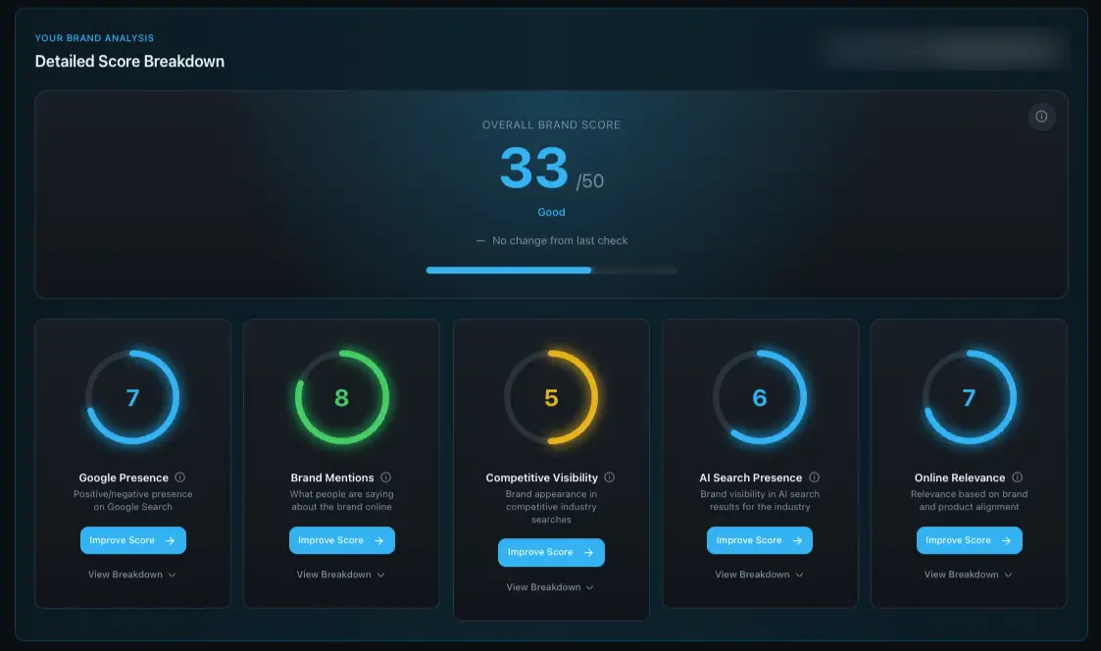
Task: Click the 'Brand Mentions' card title
Action: [332, 477]
